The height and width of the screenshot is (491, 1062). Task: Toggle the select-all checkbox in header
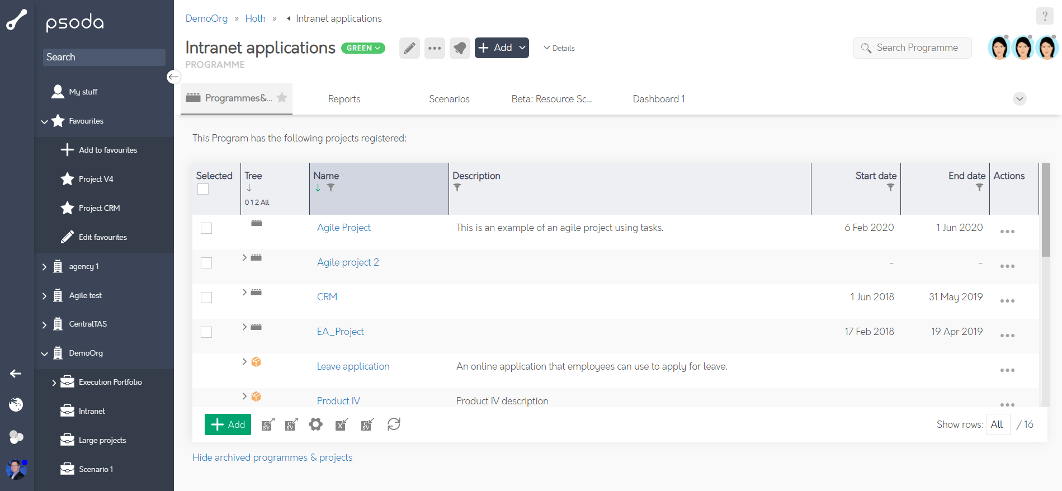pyautogui.click(x=203, y=189)
